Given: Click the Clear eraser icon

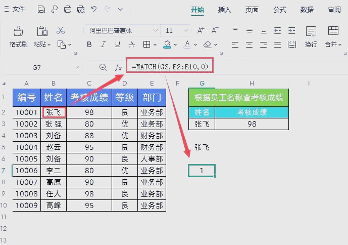Looking at the screenshot, I should pyautogui.click(x=207, y=45).
